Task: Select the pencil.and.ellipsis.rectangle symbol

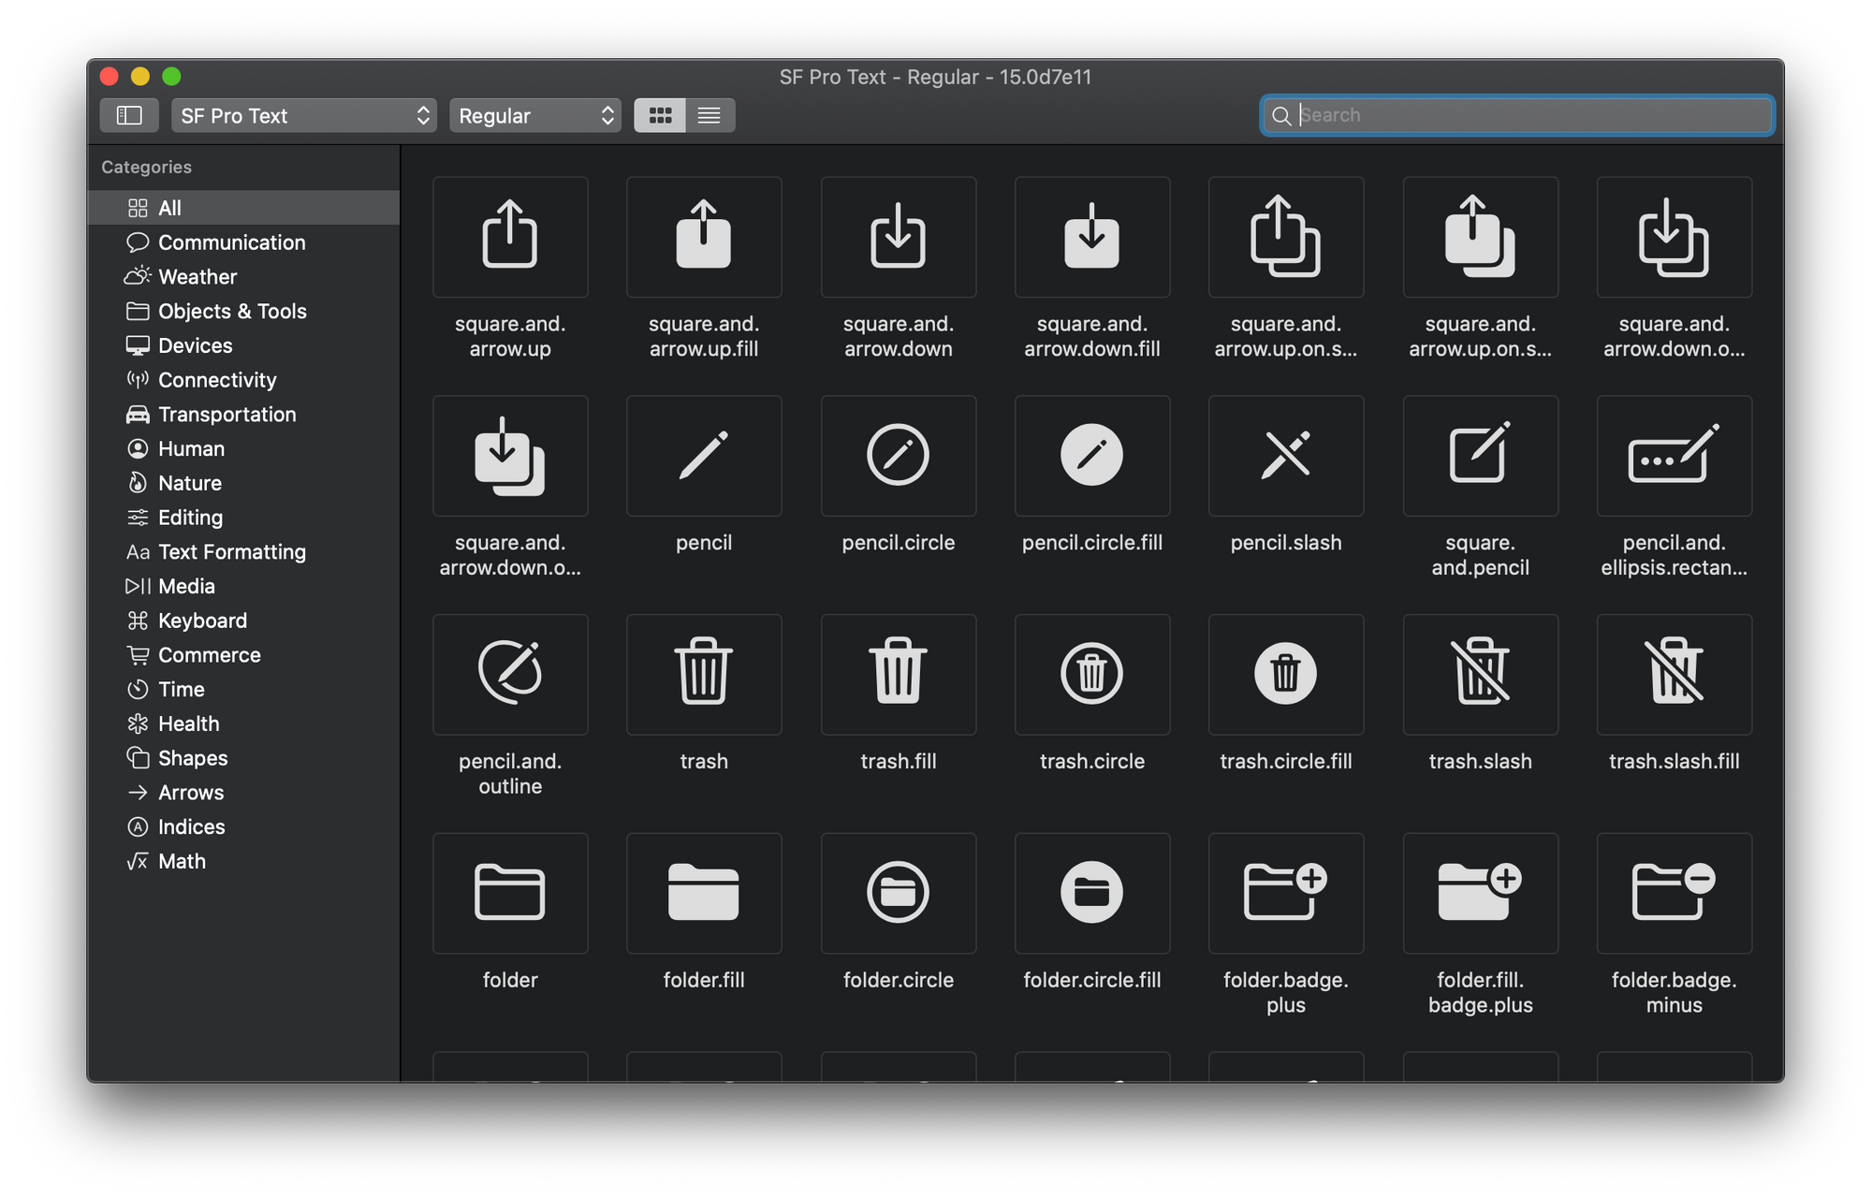Action: click(x=1675, y=456)
